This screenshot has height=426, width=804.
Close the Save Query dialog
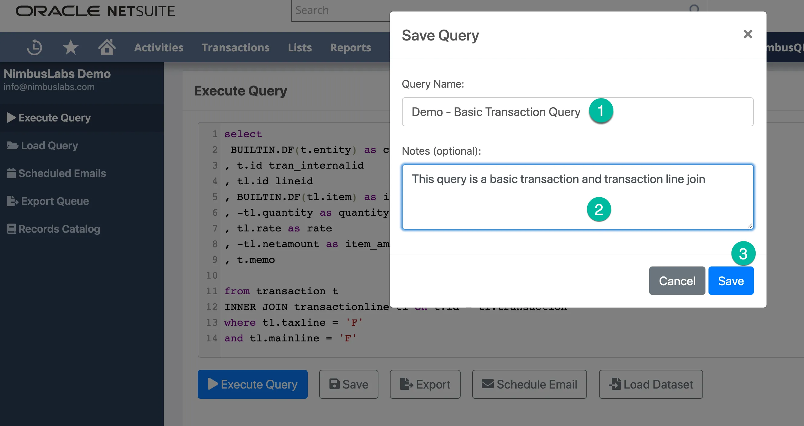(748, 34)
